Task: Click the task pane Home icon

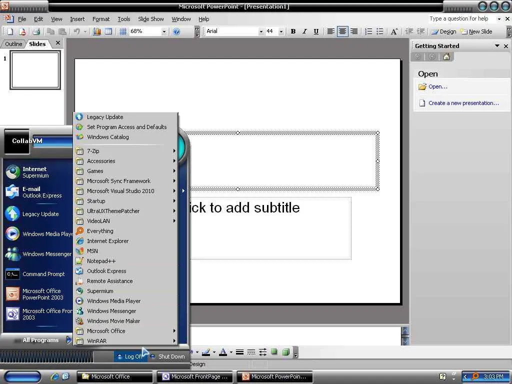Action: 446,57
